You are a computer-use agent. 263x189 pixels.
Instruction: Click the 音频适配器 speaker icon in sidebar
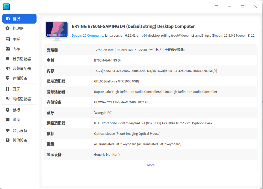point(8,69)
